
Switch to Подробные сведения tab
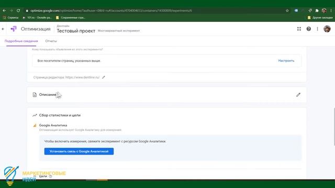point(21,41)
